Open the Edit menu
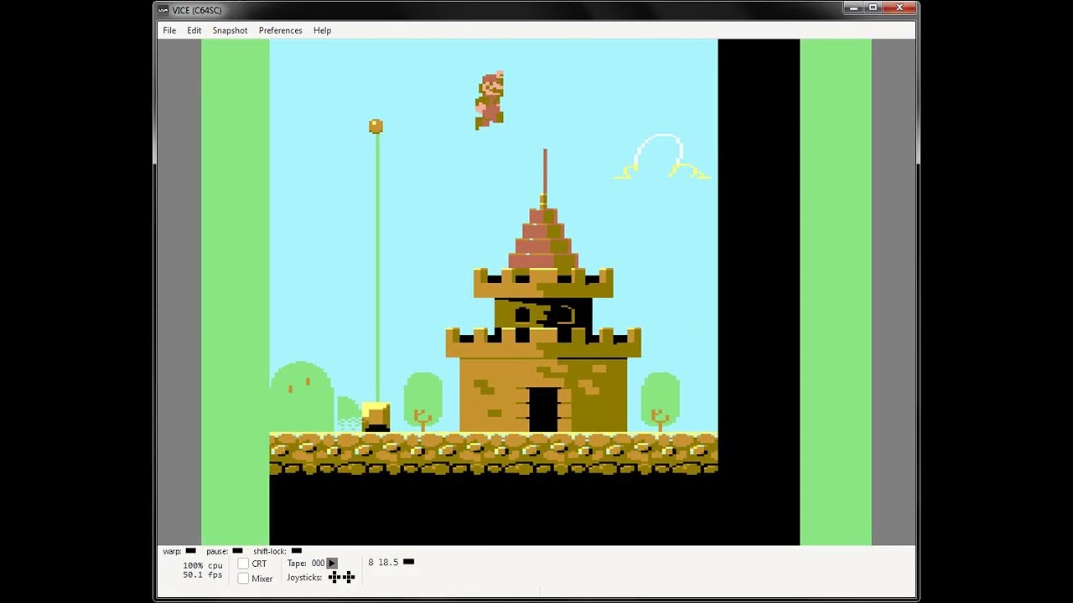 pyautogui.click(x=194, y=30)
